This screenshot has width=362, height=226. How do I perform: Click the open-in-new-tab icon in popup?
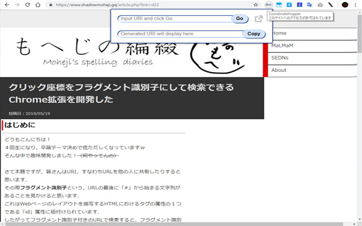(258, 19)
